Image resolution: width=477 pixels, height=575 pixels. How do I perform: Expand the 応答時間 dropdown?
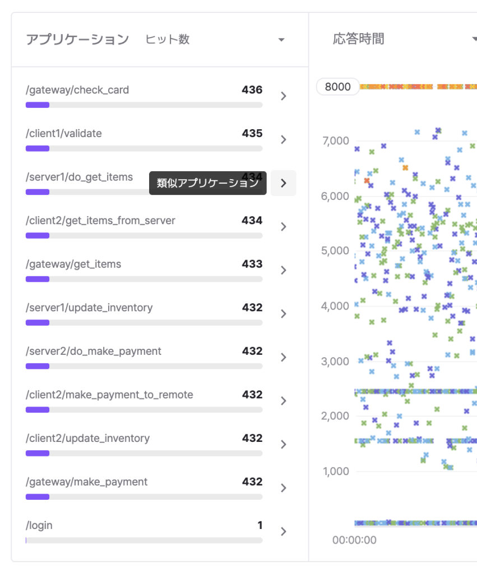click(474, 40)
